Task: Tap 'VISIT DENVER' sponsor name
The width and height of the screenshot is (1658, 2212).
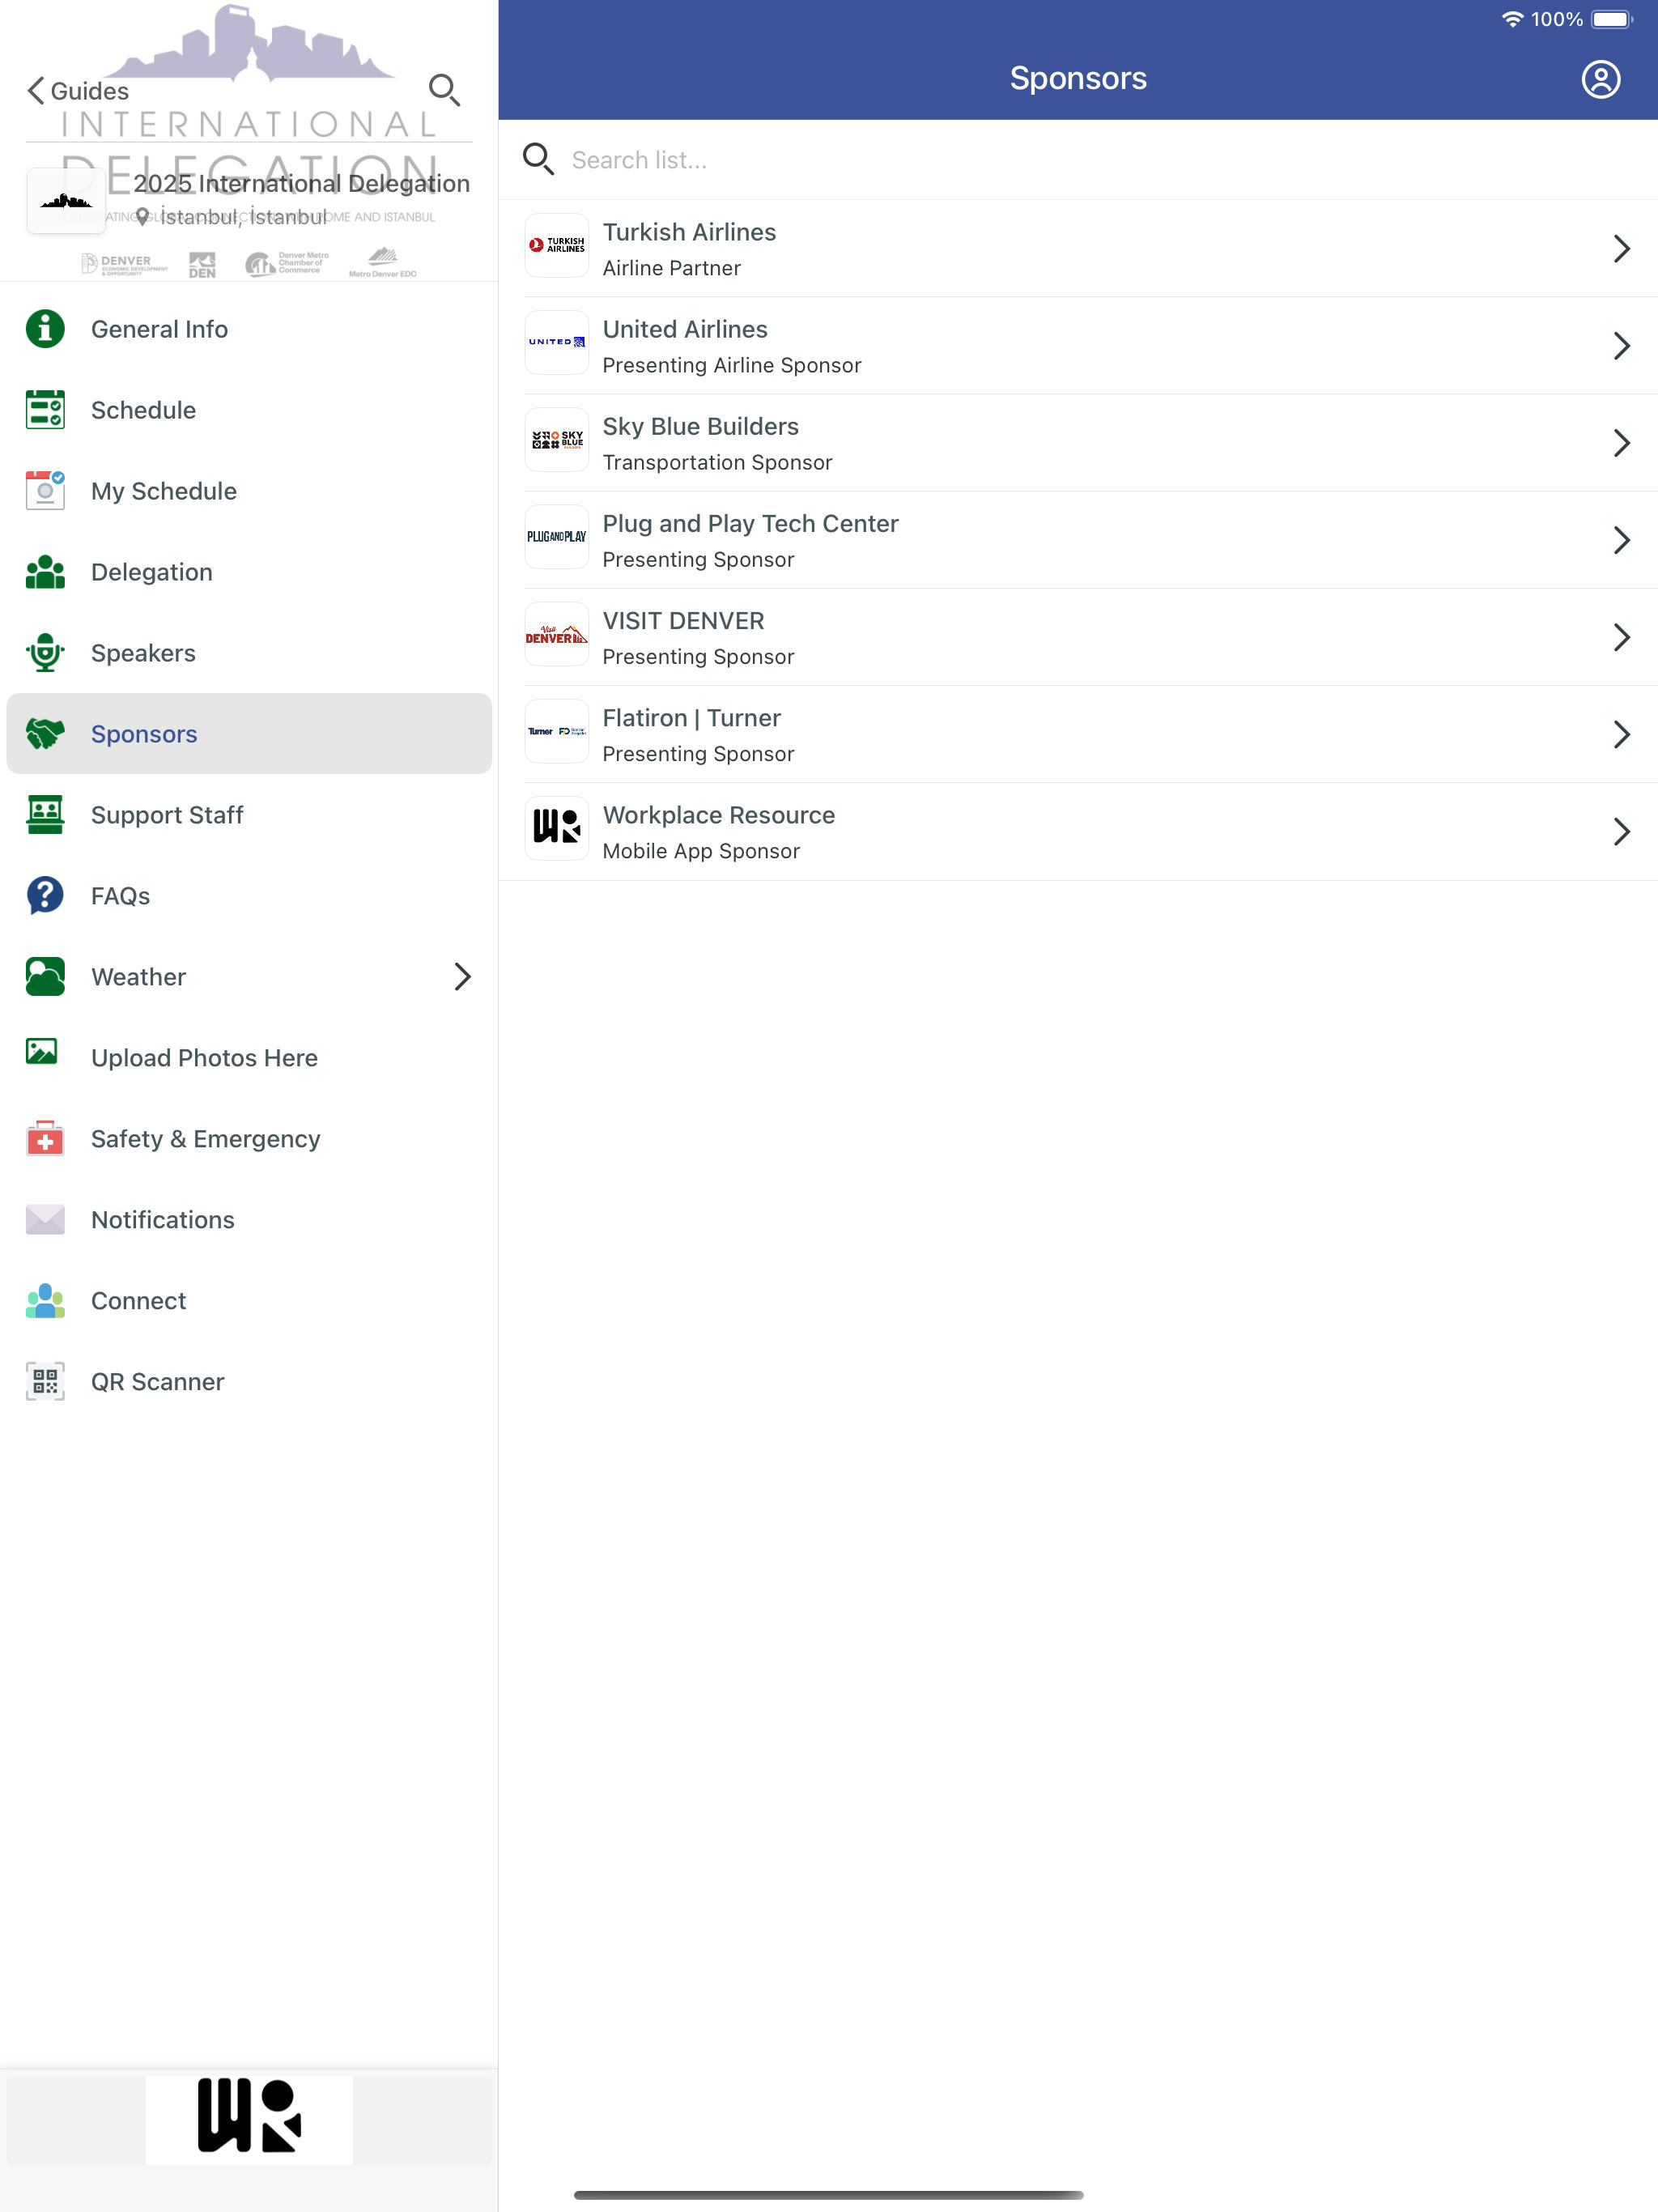Action: point(683,621)
